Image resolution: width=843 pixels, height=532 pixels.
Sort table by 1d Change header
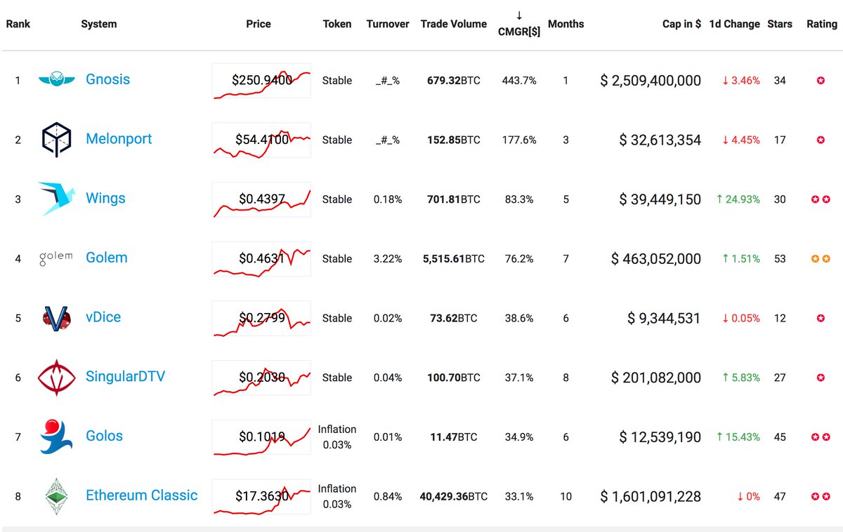[x=735, y=24]
